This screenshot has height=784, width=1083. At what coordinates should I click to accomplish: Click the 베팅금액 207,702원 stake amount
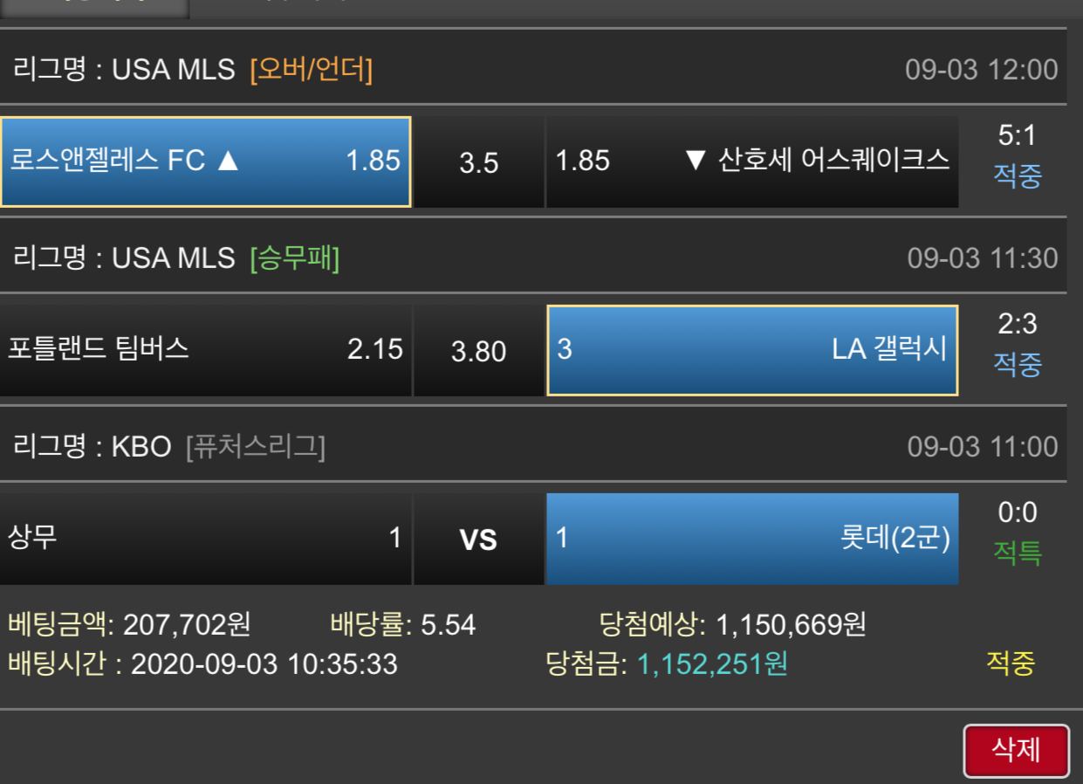click(187, 624)
